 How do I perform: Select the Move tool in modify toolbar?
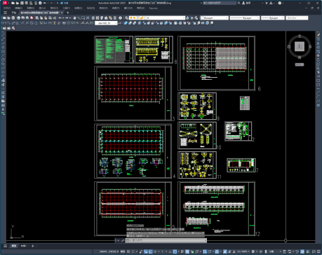(318, 55)
